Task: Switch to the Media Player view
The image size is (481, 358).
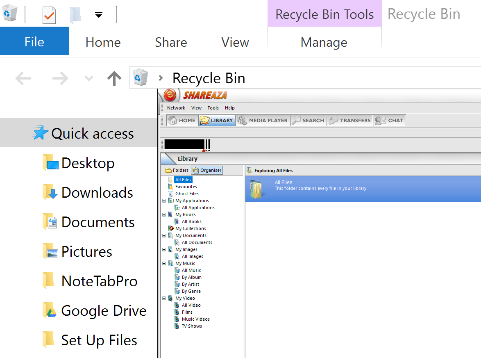Action: [262, 121]
